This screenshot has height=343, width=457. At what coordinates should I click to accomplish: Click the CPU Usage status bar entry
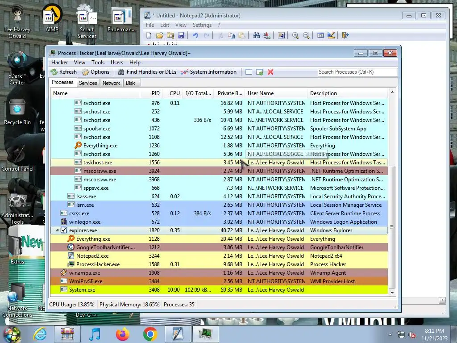[x=72, y=305]
